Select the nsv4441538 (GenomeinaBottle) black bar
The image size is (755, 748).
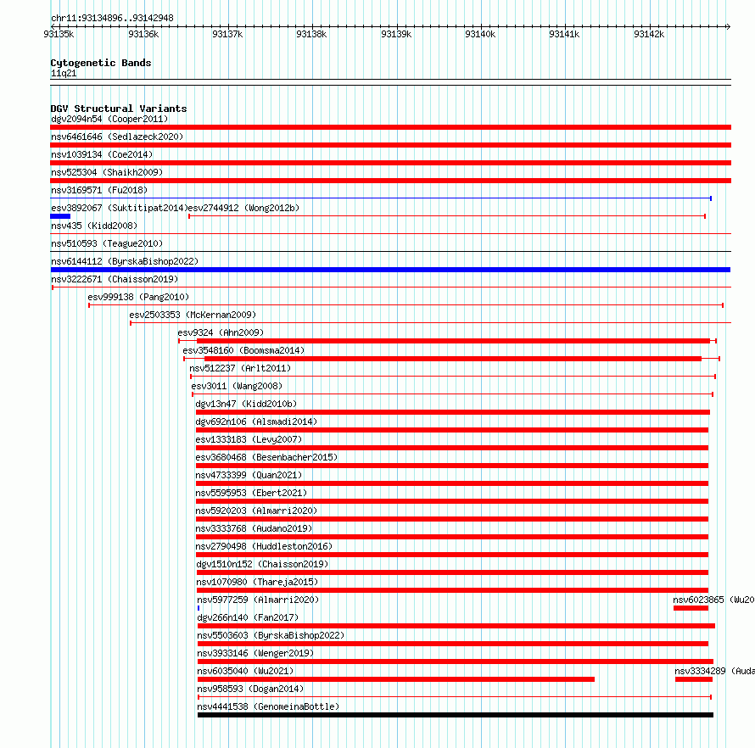click(x=456, y=715)
